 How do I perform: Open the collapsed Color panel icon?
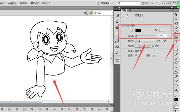pos(117,16)
